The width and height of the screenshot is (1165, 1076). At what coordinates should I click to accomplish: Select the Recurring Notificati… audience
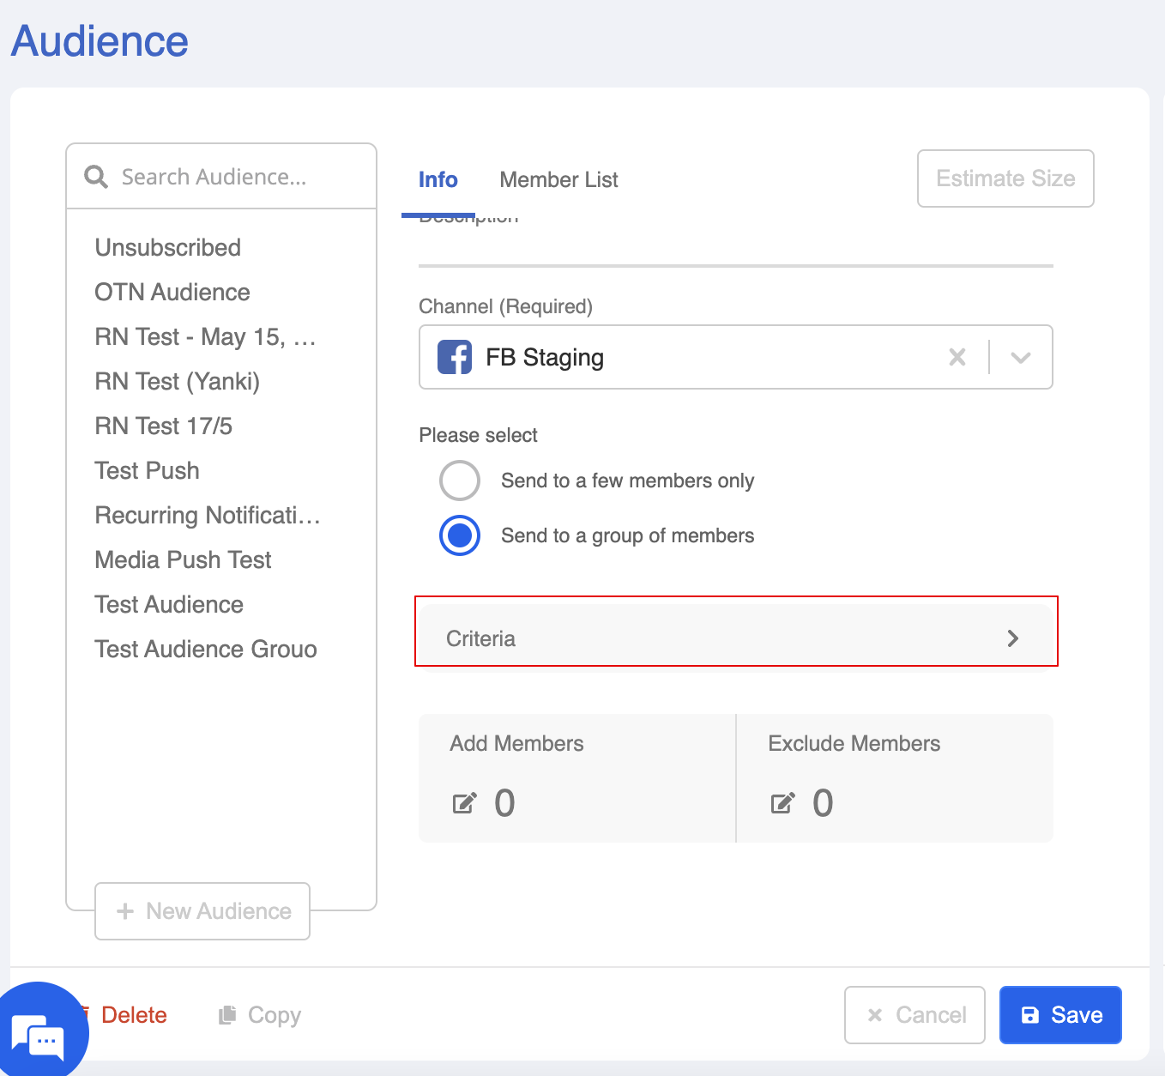click(208, 515)
